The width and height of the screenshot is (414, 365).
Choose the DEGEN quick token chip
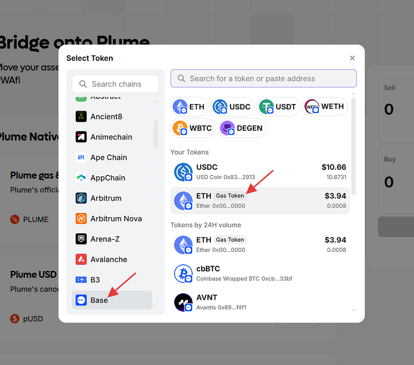point(242,128)
